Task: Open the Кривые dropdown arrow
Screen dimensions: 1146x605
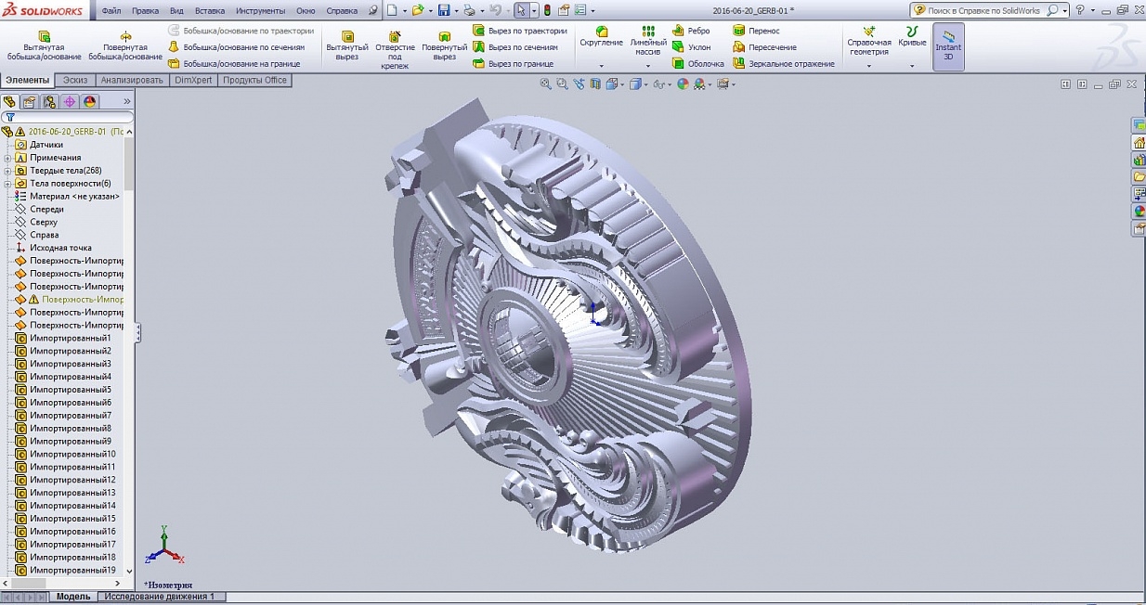Action: click(912, 66)
